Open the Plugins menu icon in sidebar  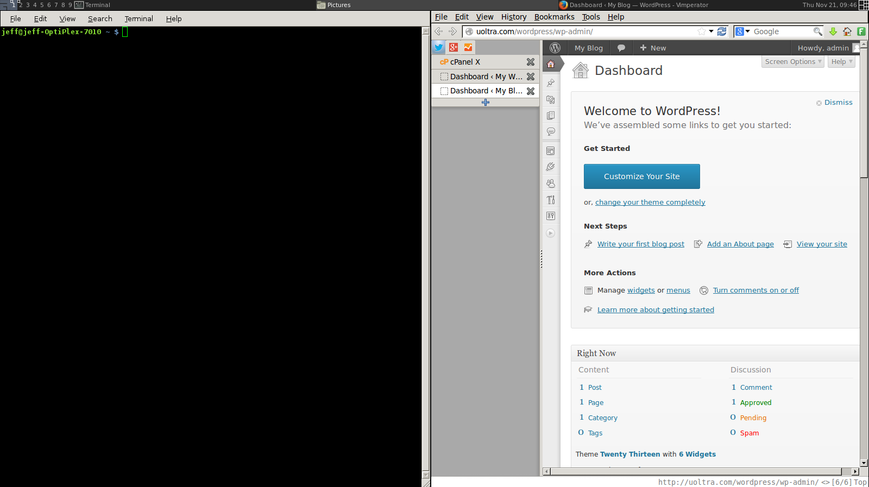[x=551, y=167]
